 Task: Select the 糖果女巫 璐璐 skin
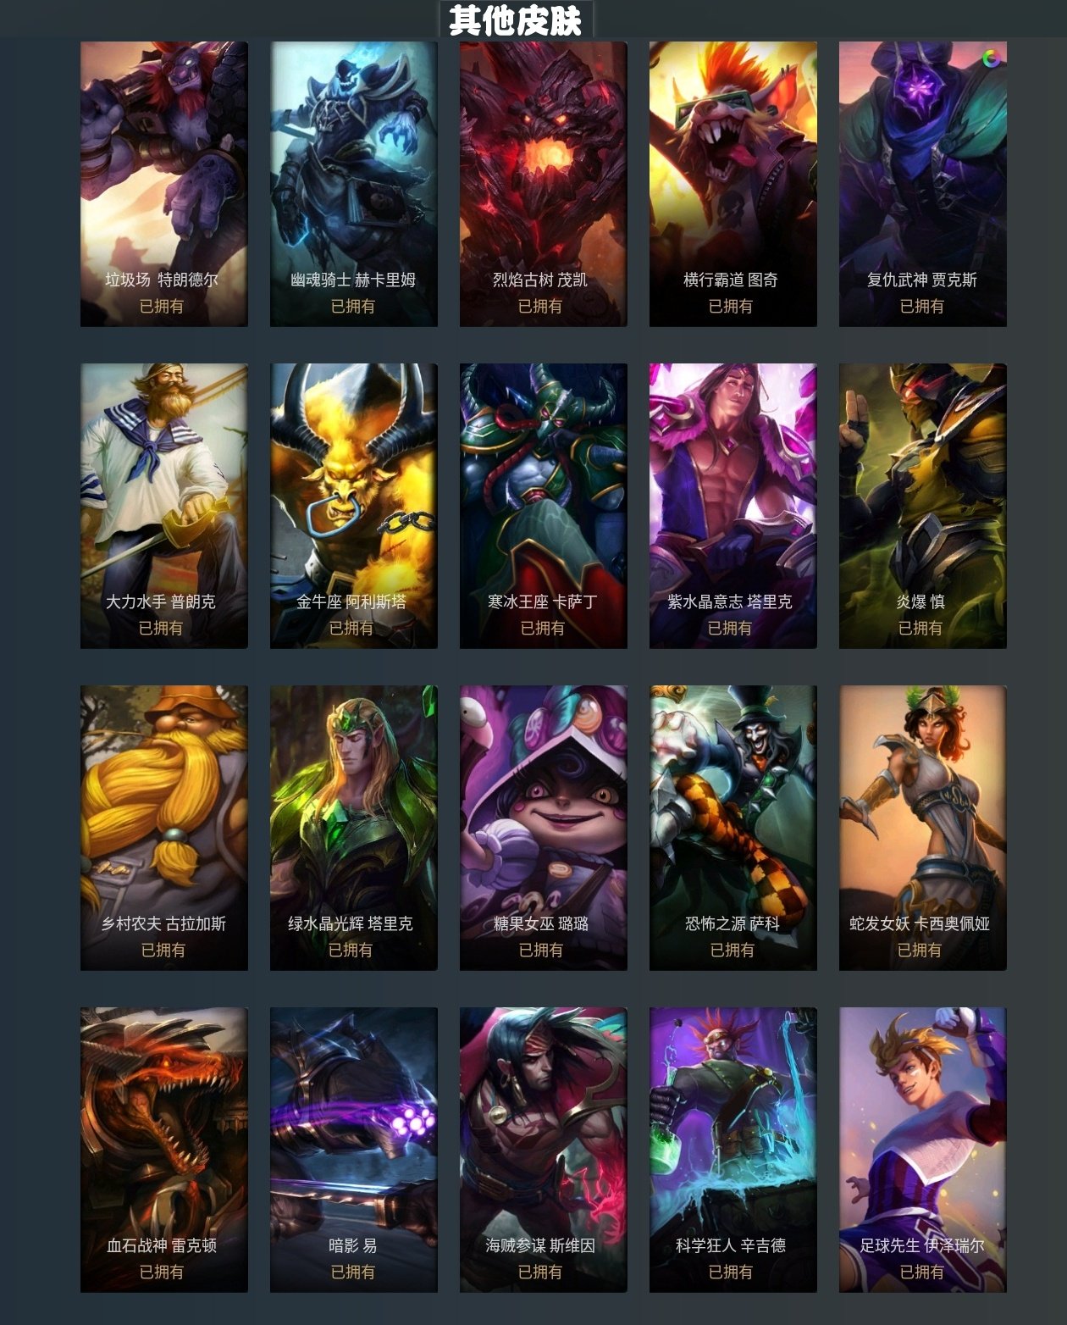[x=544, y=828]
